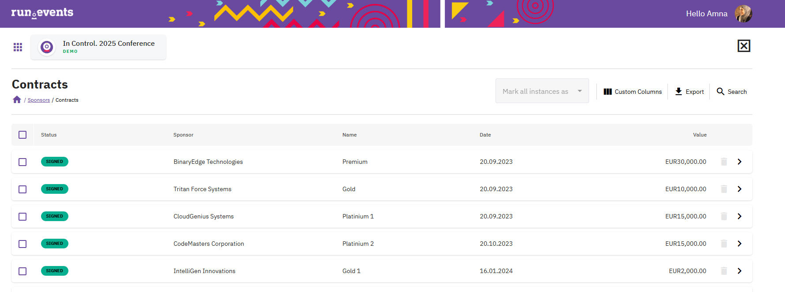Close the Contracts panel with X
Image resolution: width=785 pixels, height=292 pixels.
[x=744, y=46]
